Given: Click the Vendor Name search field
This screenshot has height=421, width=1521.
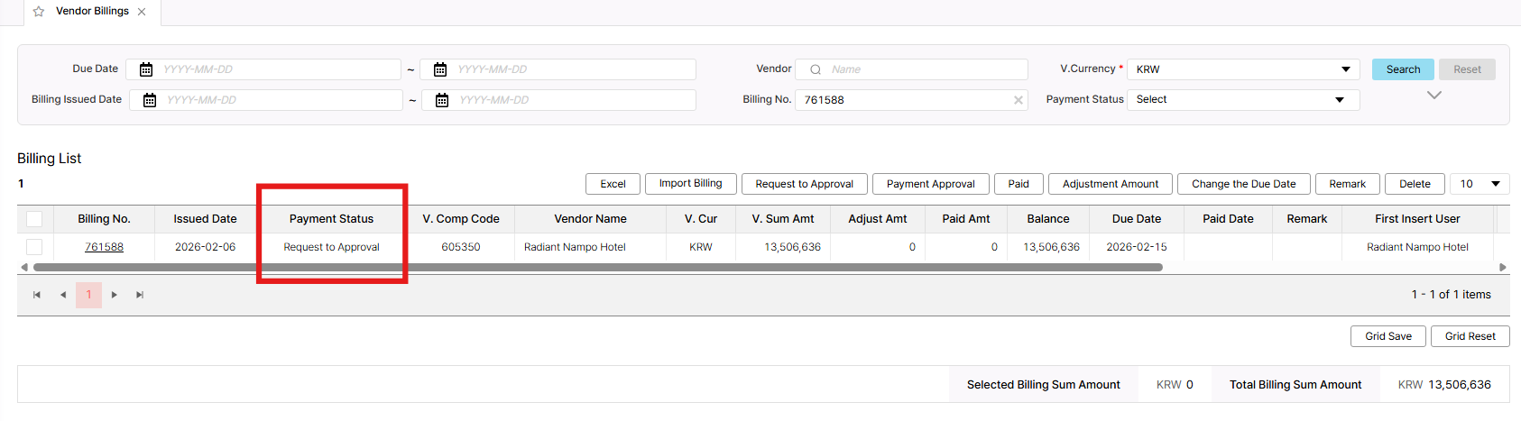Looking at the screenshot, I should (925, 69).
